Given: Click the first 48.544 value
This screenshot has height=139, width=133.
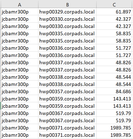Looking at the screenshot, I should point(114,77).
